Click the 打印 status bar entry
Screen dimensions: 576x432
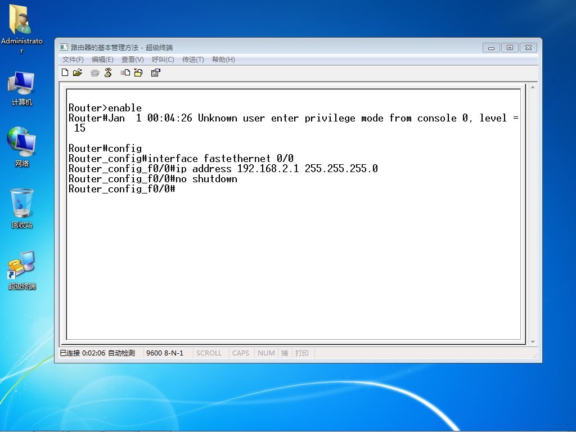pos(302,353)
